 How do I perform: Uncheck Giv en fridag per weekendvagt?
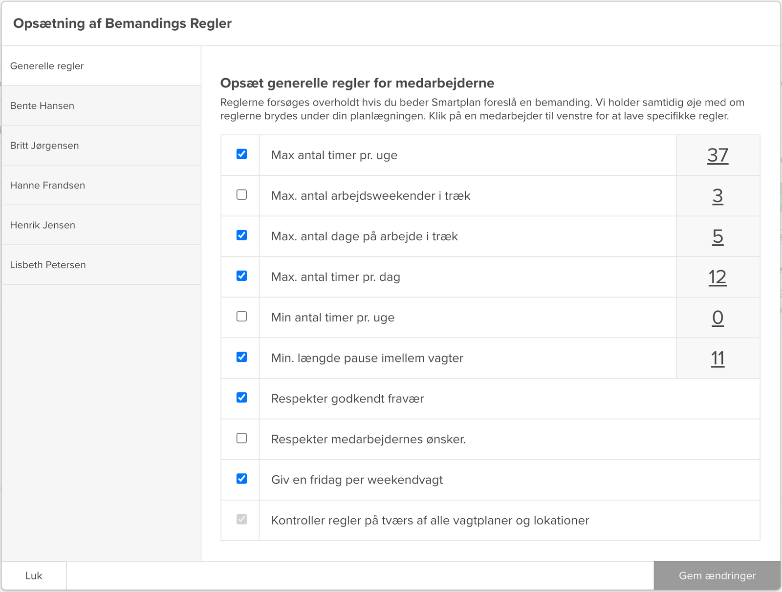point(241,479)
